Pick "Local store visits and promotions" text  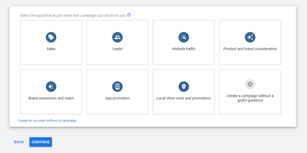click(184, 98)
